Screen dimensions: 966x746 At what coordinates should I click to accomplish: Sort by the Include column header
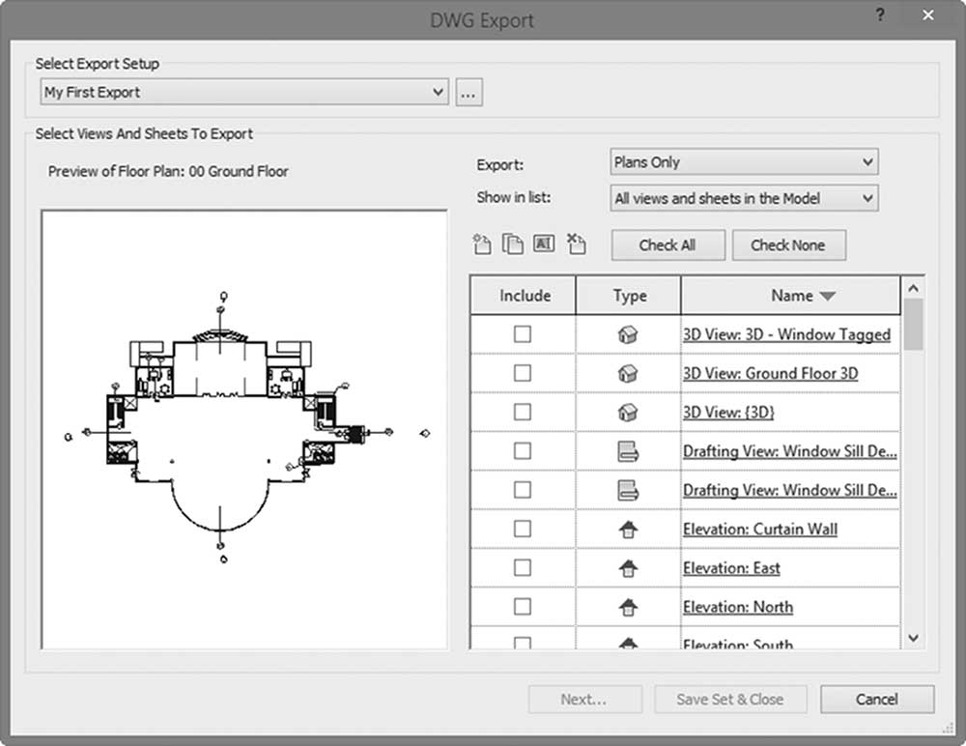point(524,296)
